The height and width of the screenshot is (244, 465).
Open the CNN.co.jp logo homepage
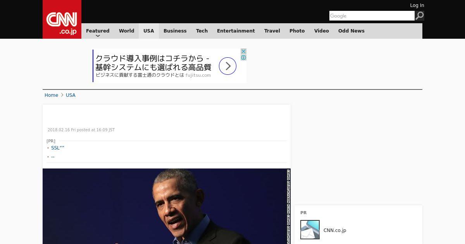coord(62,19)
